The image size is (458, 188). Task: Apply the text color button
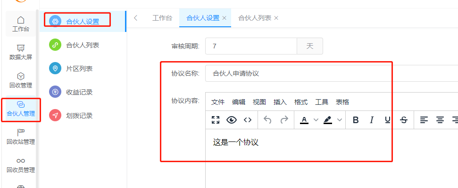304,120
